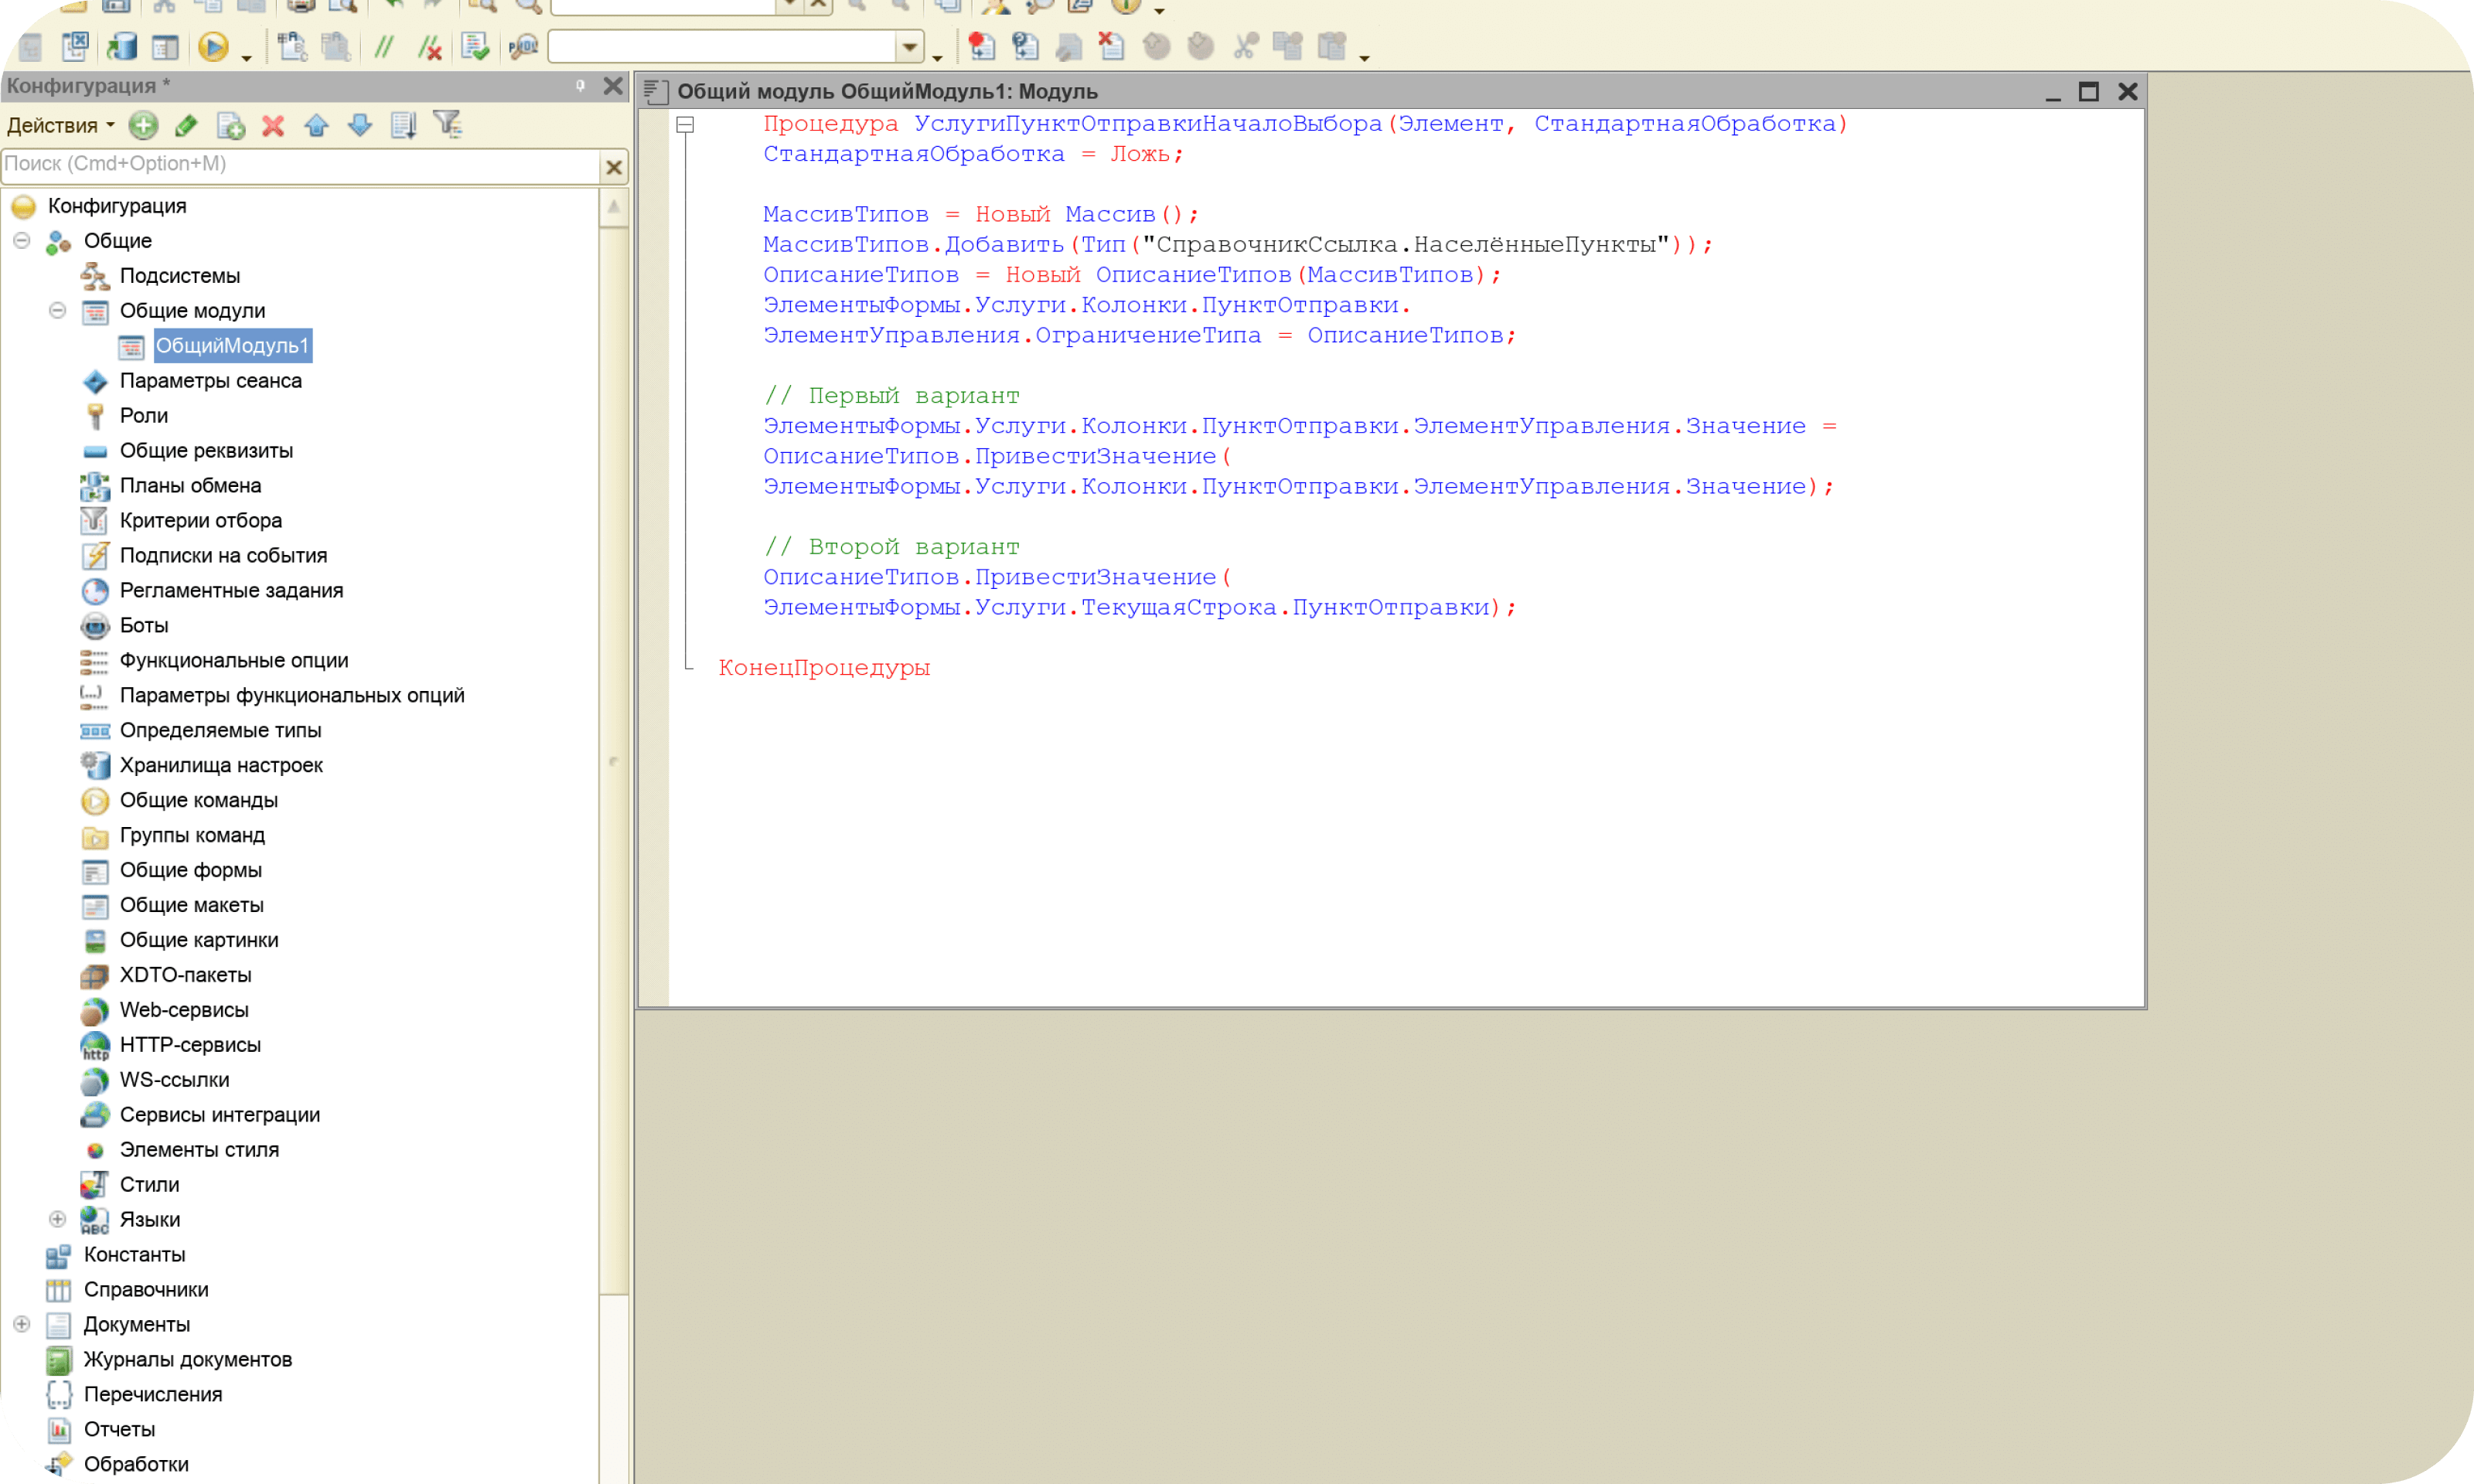Click the green pencil Edit icon
Image resolution: width=2474 pixels, height=1484 pixels.
(186, 125)
